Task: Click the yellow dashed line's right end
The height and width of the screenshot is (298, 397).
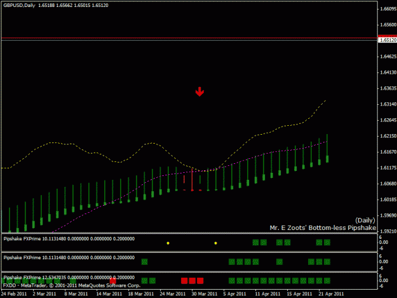Action: point(325,101)
